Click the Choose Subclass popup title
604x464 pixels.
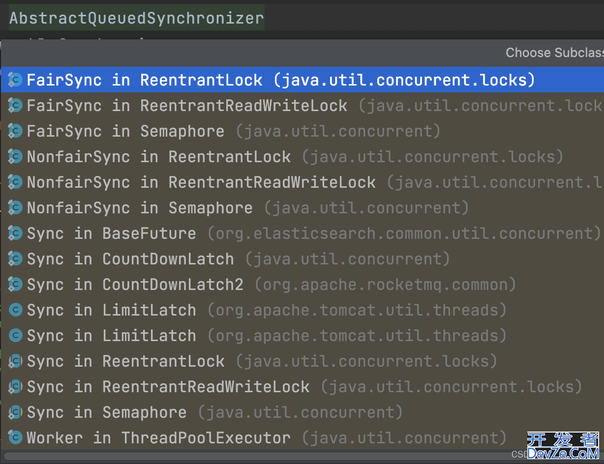[554, 53]
